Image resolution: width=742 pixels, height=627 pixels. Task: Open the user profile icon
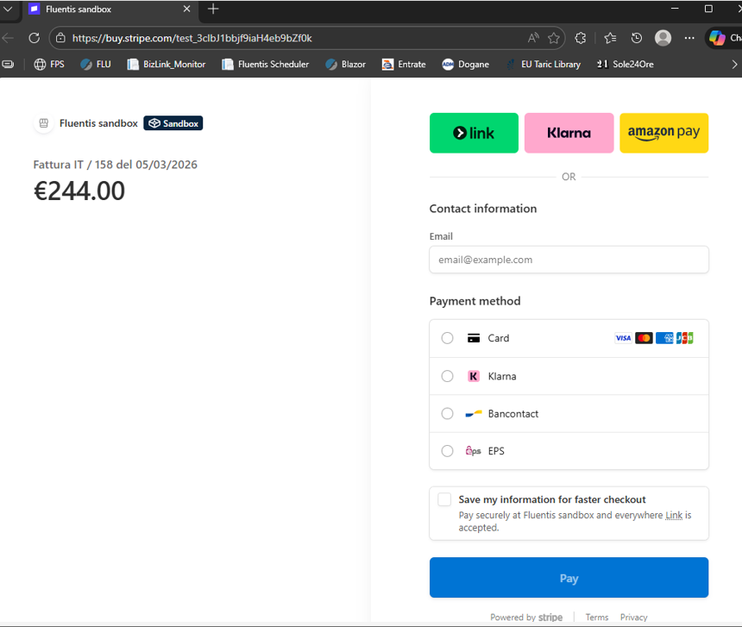point(663,38)
